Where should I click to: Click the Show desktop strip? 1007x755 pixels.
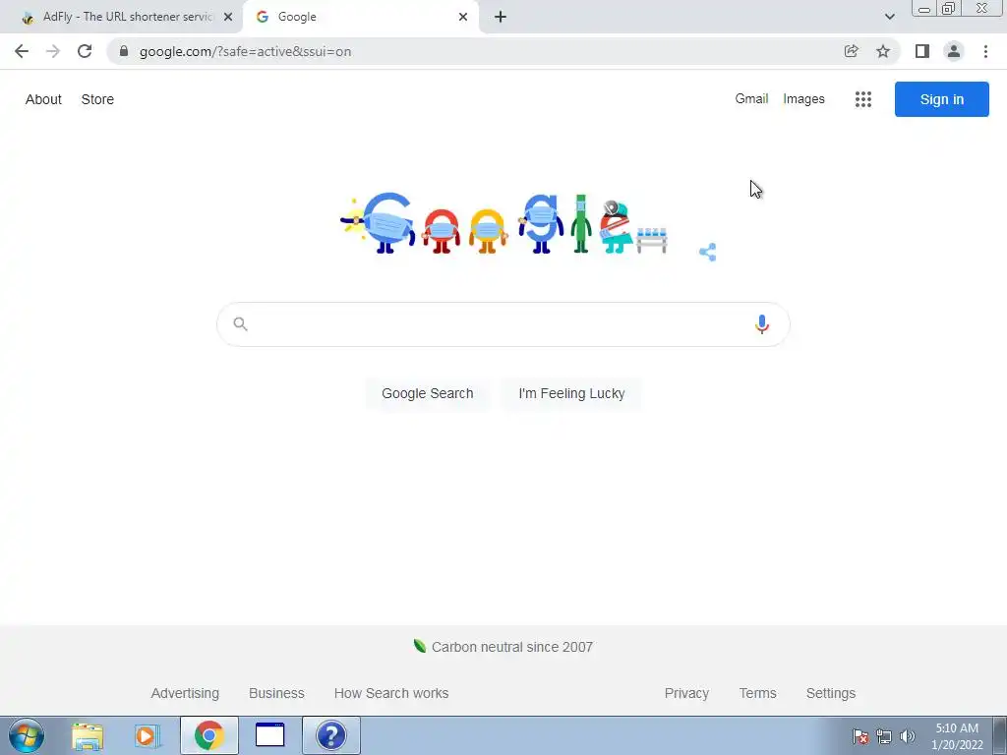click(x=1000, y=735)
